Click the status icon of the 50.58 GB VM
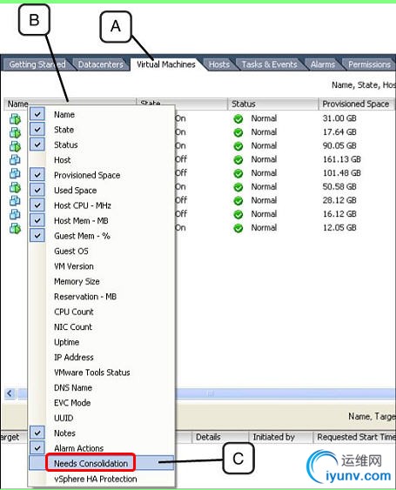 pos(238,187)
